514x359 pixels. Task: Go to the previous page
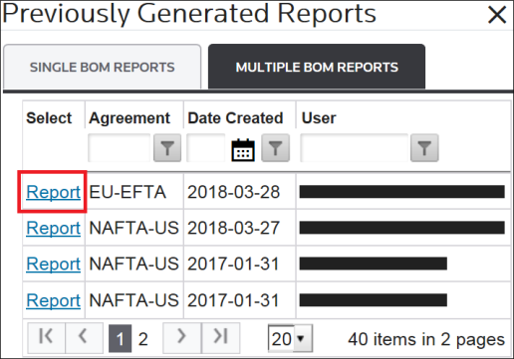84,338
